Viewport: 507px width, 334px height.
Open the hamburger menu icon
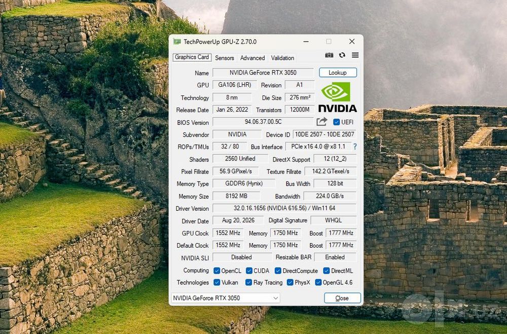pos(355,55)
